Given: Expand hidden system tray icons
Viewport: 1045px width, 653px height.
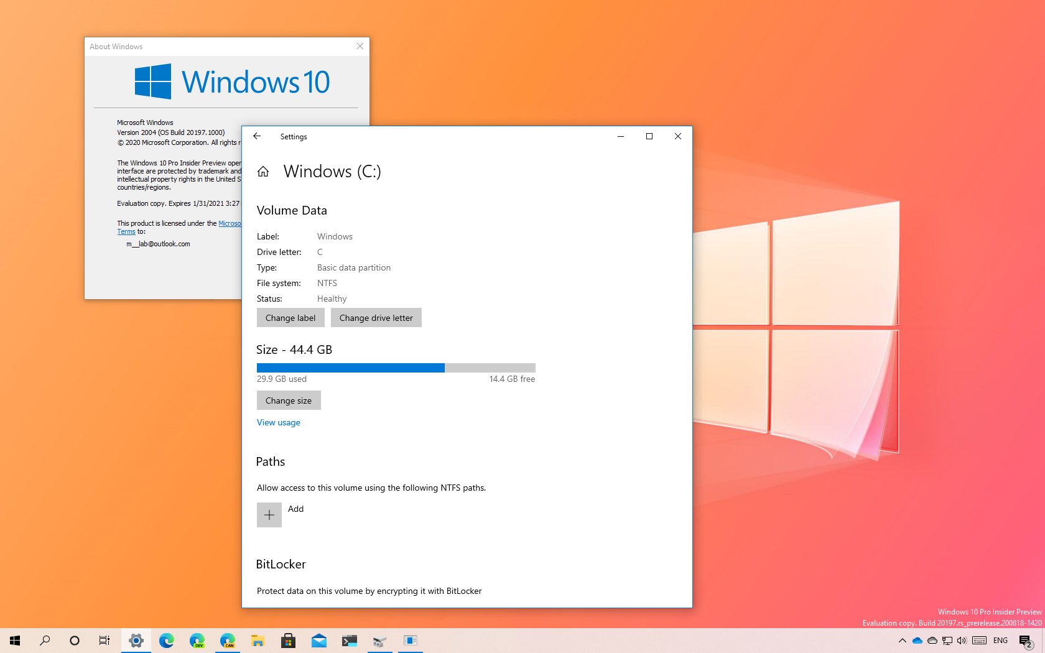Looking at the screenshot, I should click(x=903, y=641).
